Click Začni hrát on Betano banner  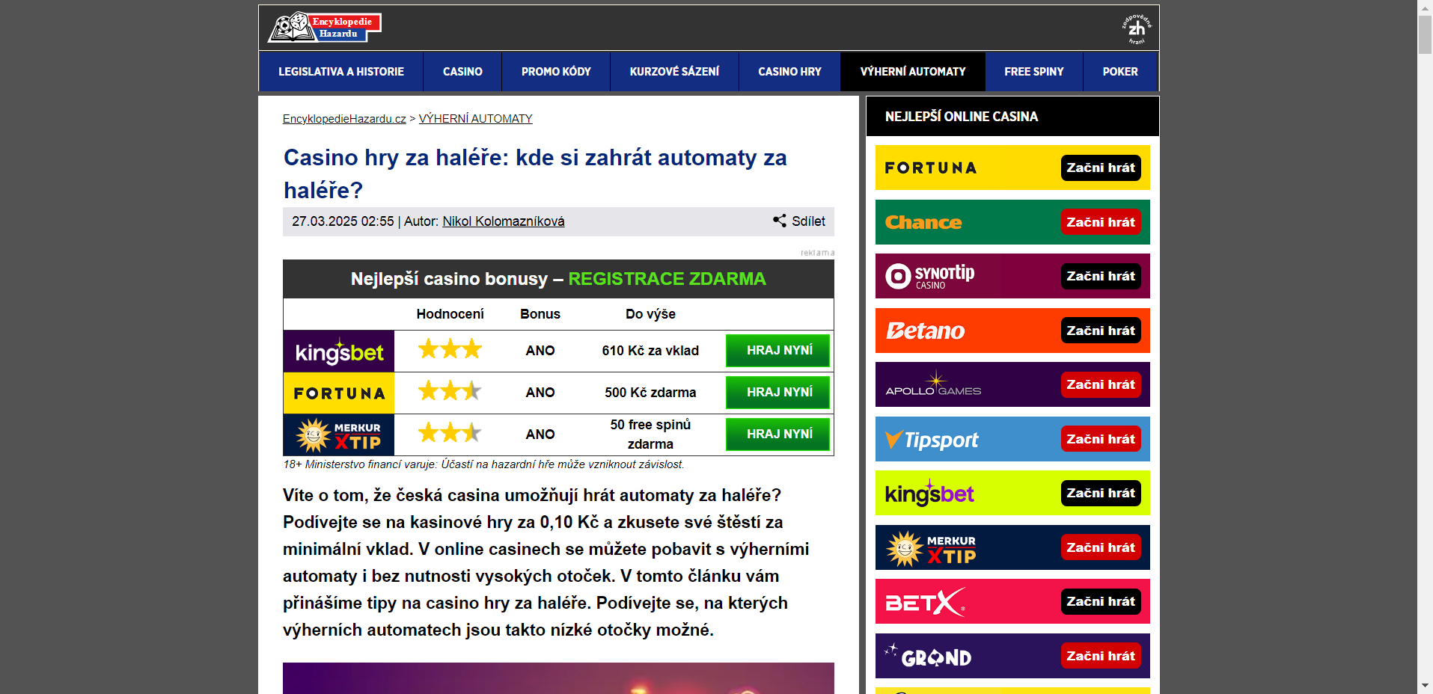pyautogui.click(x=1101, y=331)
